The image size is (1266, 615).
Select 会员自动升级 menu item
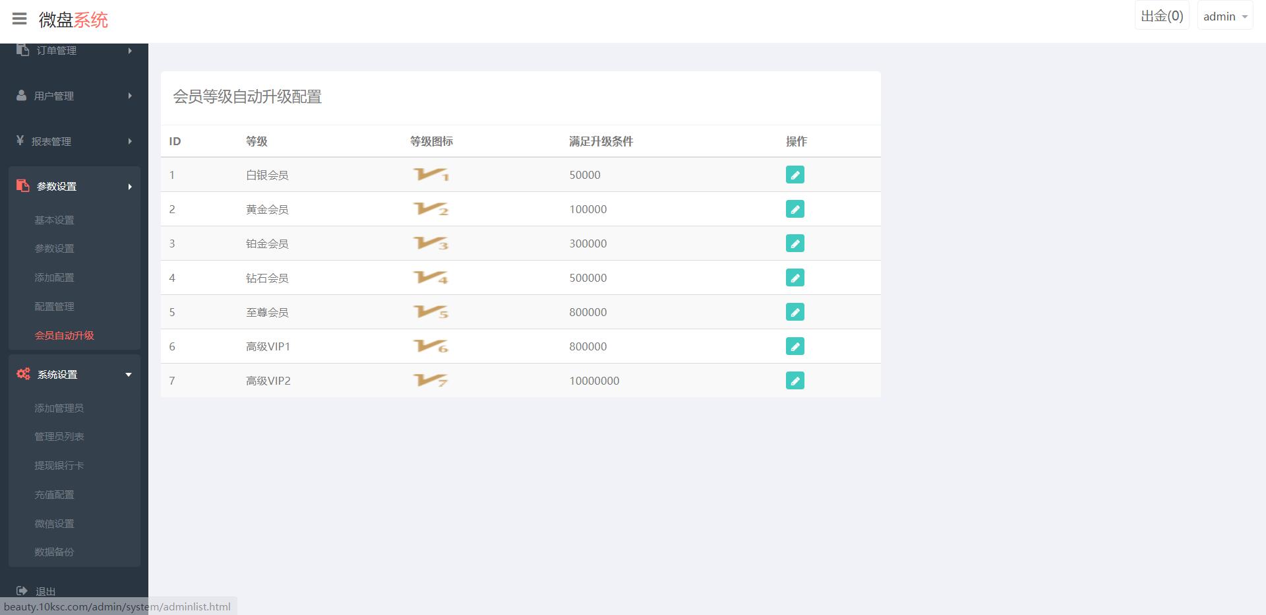click(x=65, y=335)
